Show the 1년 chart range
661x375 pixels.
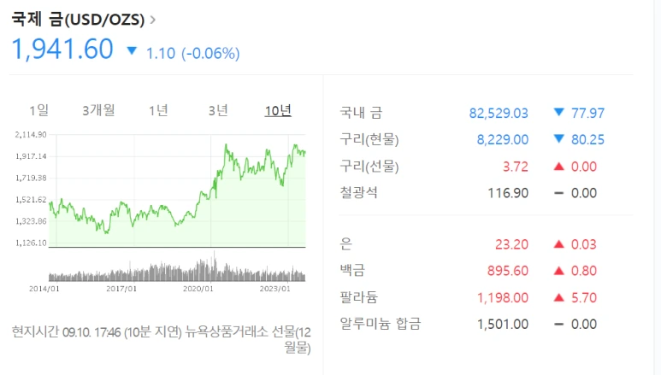coord(158,110)
